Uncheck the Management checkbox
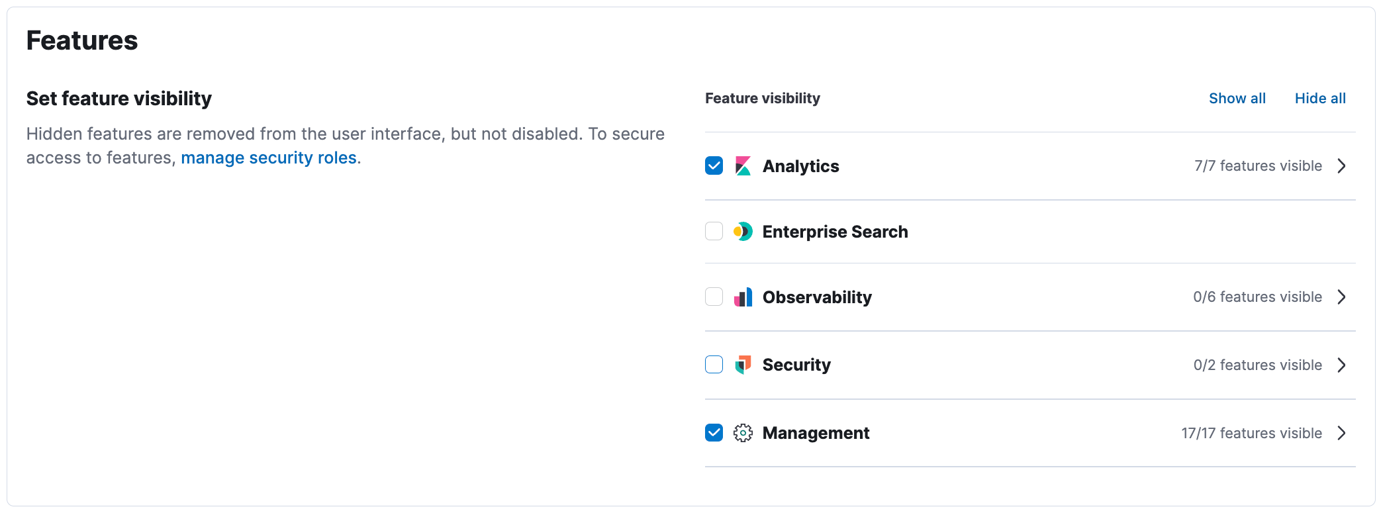Viewport: 1381px width, 515px height. click(x=714, y=433)
